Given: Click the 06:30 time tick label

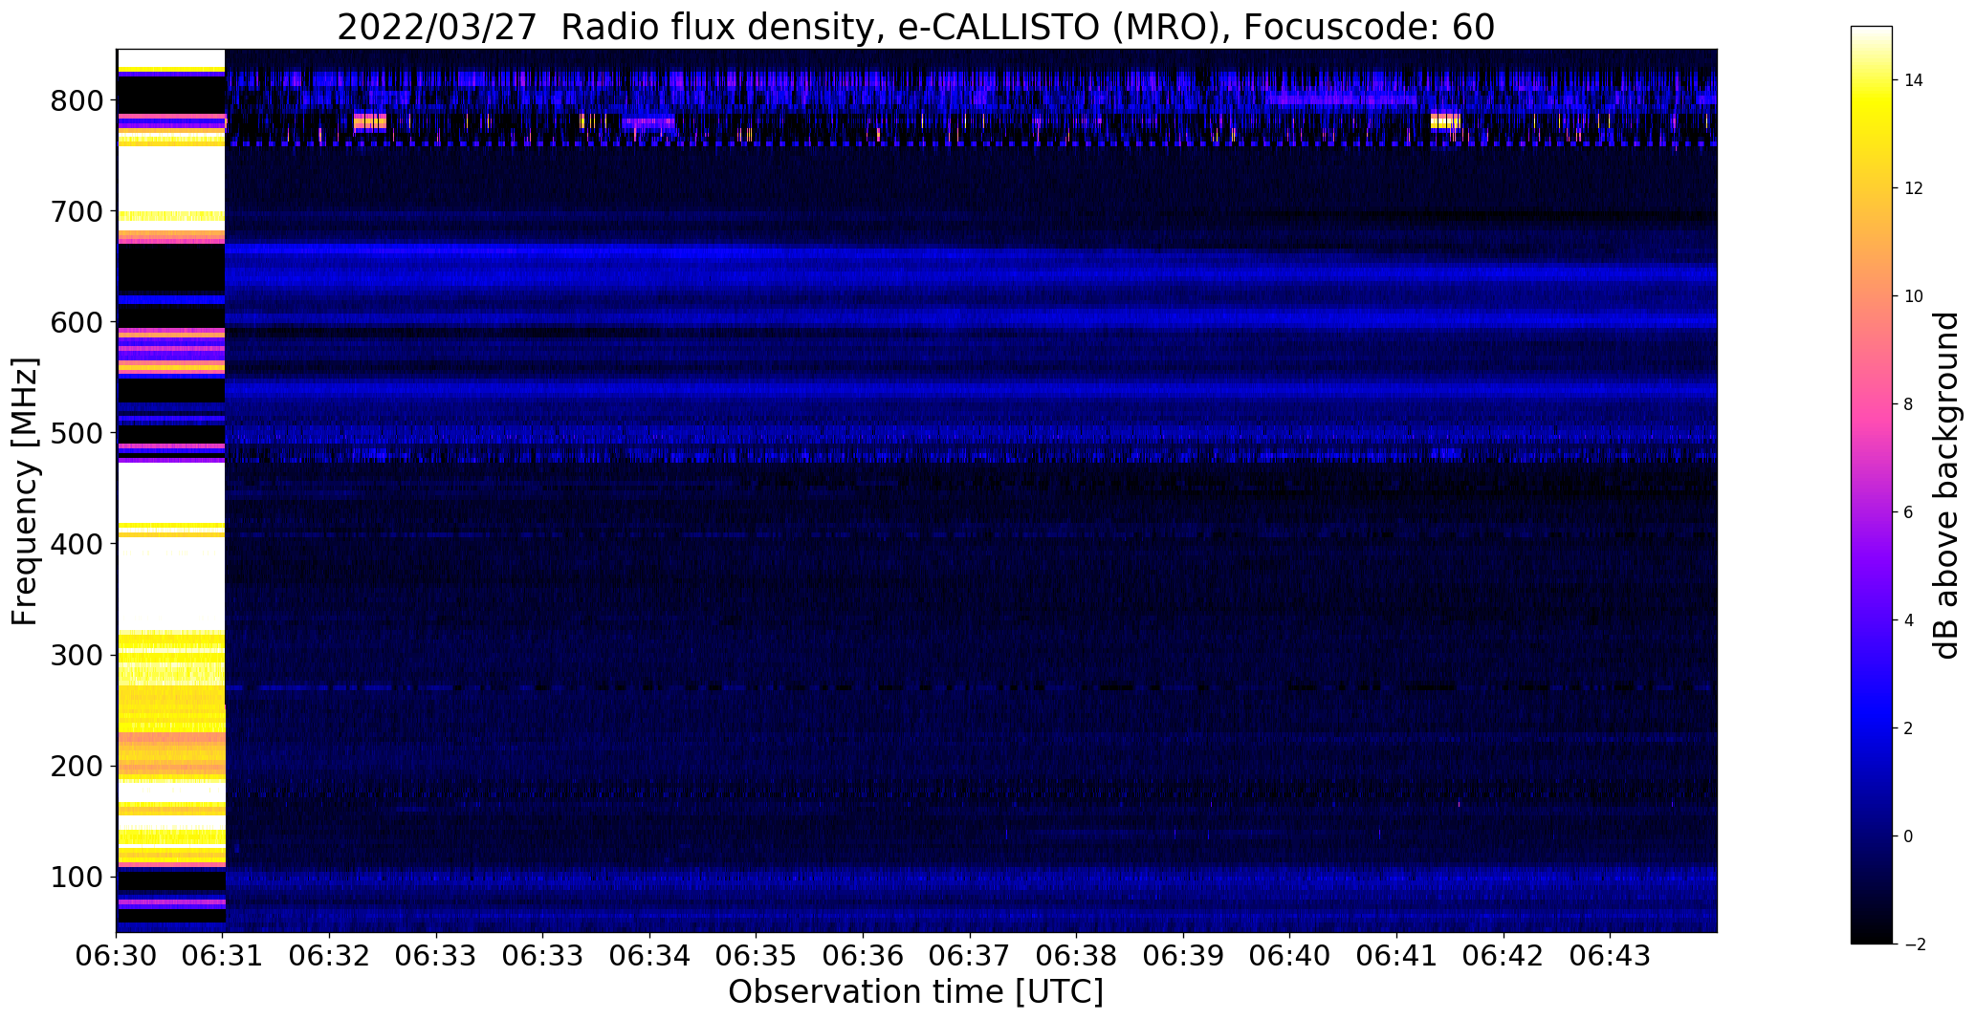Looking at the screenshot, I should (117, 956).
